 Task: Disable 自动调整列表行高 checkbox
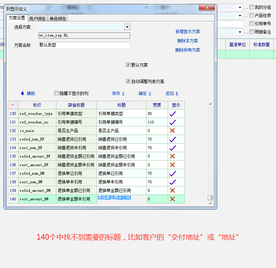[128, 81]
